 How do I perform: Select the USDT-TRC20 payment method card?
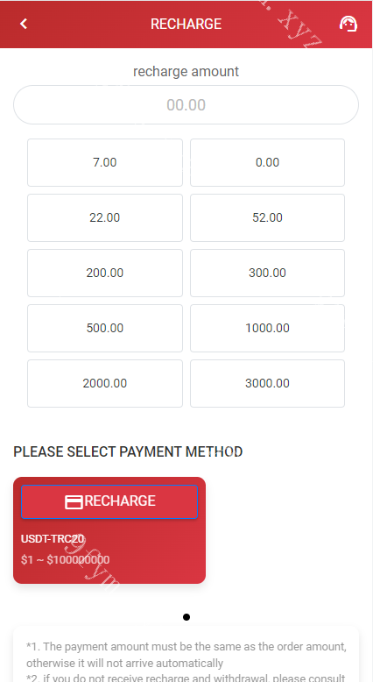point(109,530)
